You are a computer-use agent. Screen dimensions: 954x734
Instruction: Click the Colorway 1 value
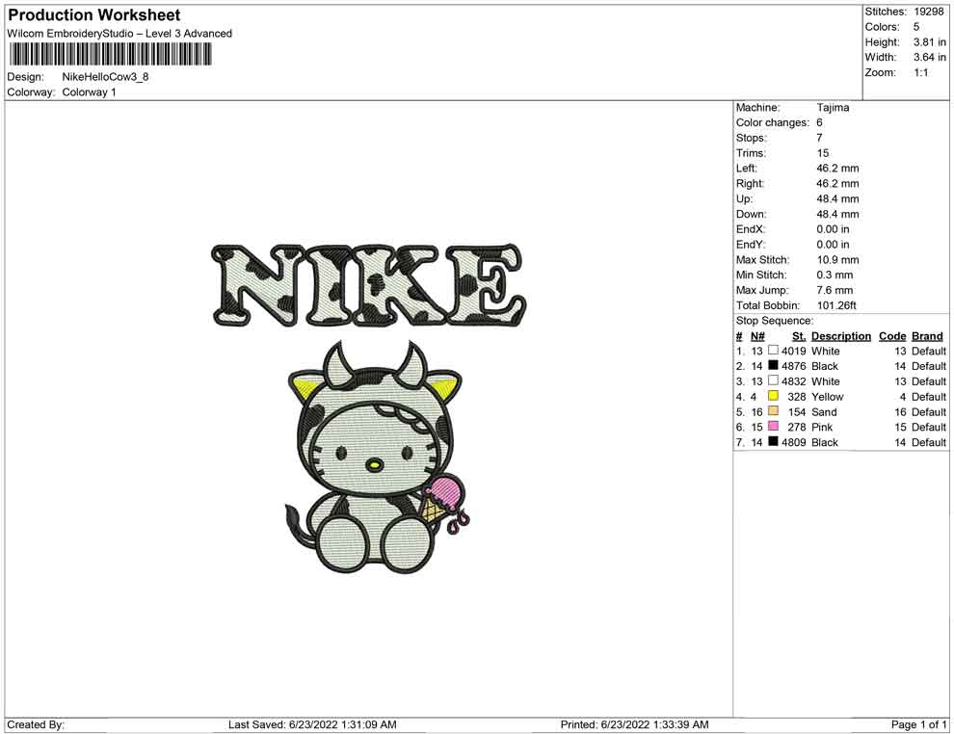coord(89,92)
